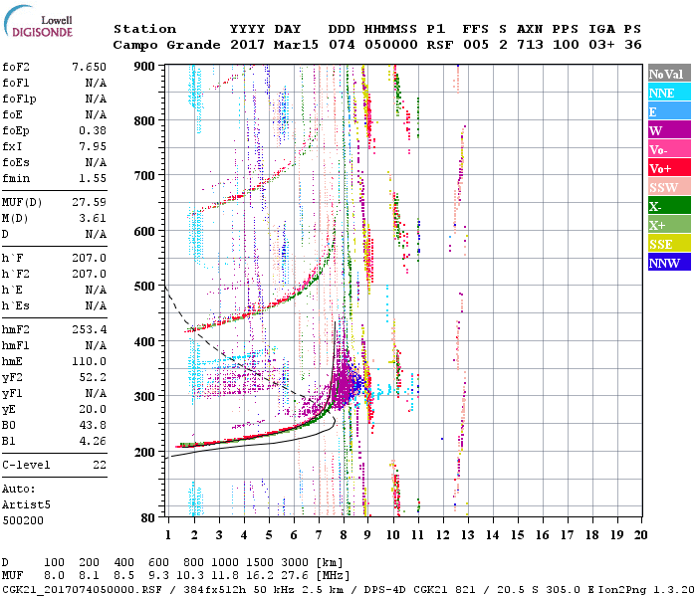Click the Vo+ red legend entry
Image resolution: width=697 pixels, height=597 pixels.
coord(667,168)
